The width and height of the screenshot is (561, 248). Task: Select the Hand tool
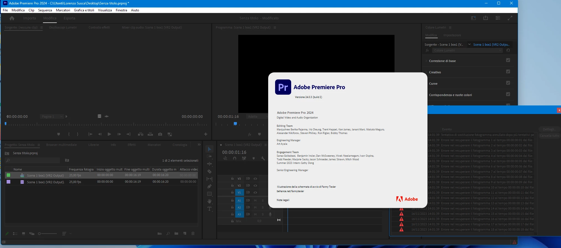tap(209, 201)
